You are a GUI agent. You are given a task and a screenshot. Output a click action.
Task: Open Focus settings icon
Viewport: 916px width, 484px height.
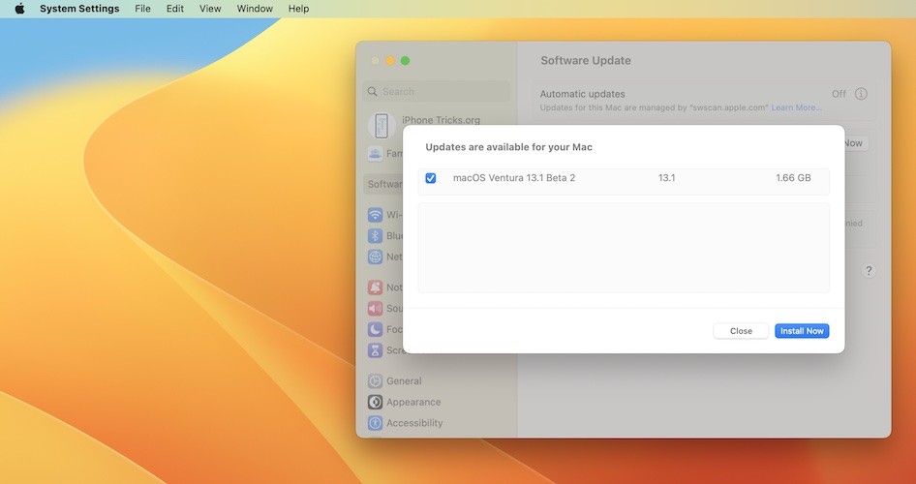[x=375, y=329]
